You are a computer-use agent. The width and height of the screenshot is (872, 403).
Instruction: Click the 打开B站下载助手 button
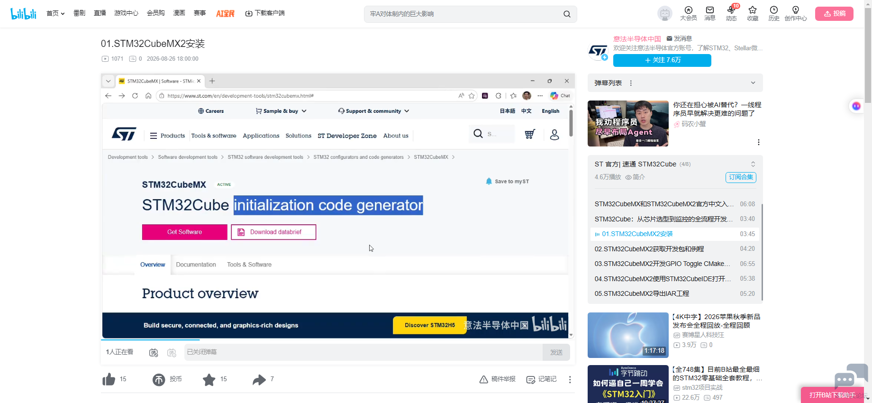click(832, 395)
